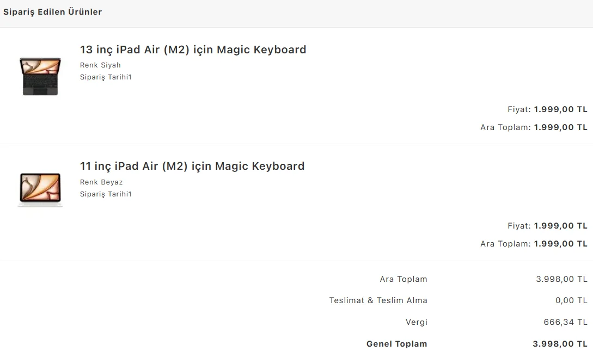Open the 11 inç iPad Air Magic Keyboard title
Screen dimensions: 593x351
[x=192, y=166]
